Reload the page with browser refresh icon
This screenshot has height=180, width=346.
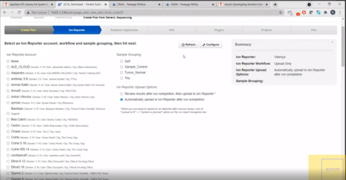pos(19,12)
